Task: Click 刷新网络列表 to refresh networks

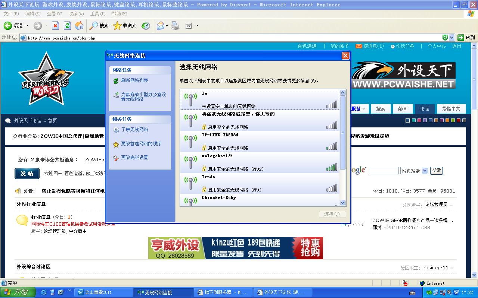Action: pos(134,80)
